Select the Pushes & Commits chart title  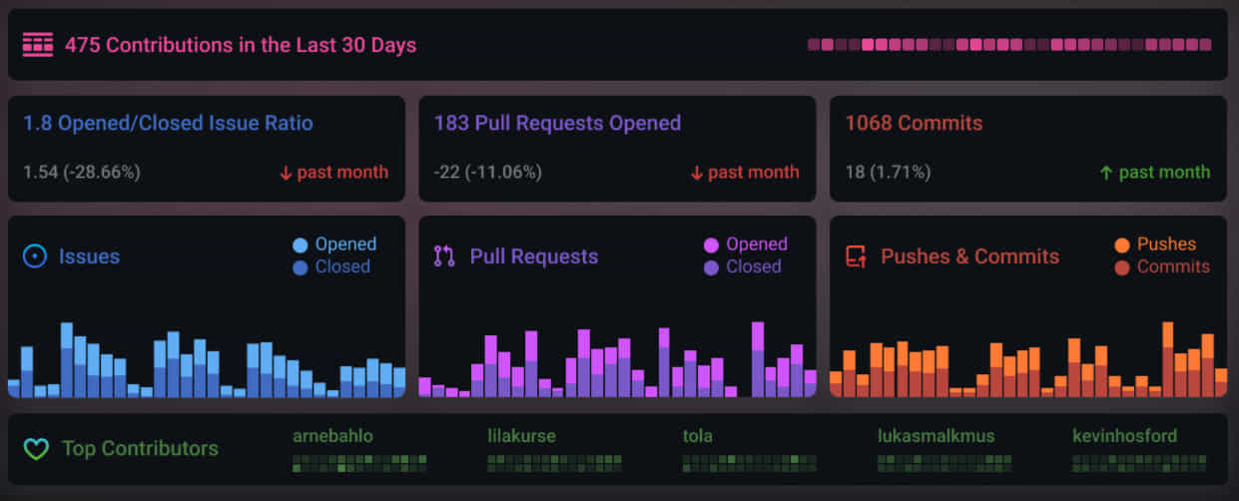click(969, 256)
